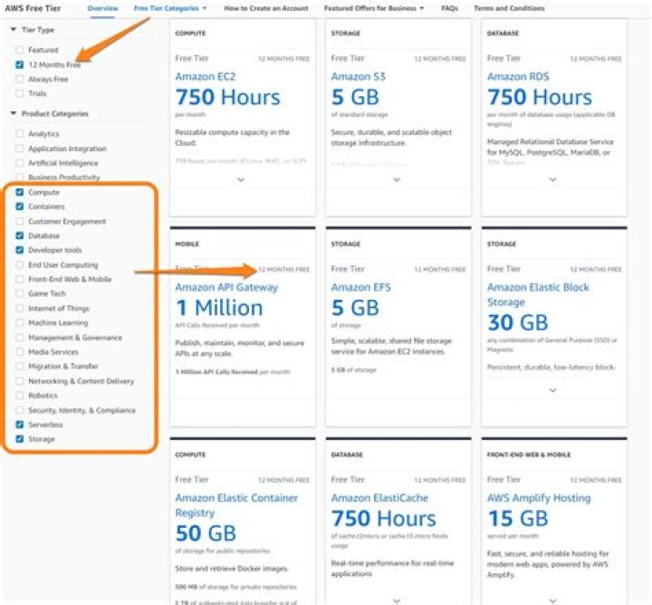
Task: Open the Amazon API Gateway link
Action: click(226, 288)
